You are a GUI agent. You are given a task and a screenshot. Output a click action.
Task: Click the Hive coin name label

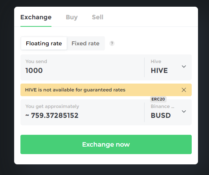[156, 61]
